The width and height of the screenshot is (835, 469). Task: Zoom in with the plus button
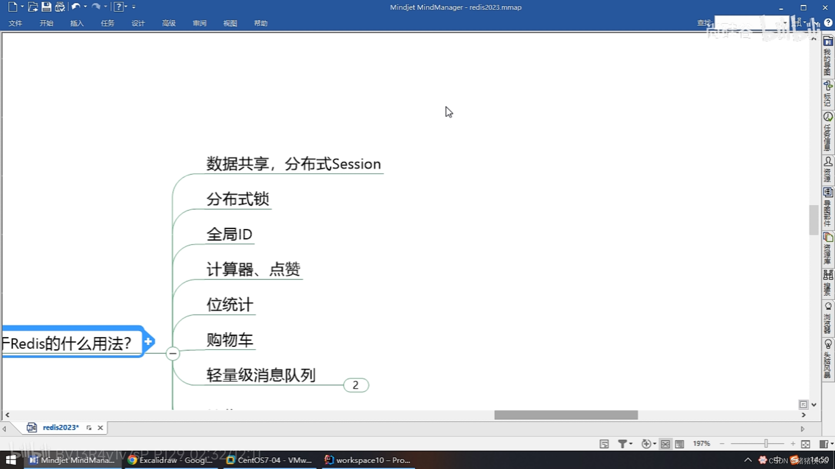pos(793,444)
